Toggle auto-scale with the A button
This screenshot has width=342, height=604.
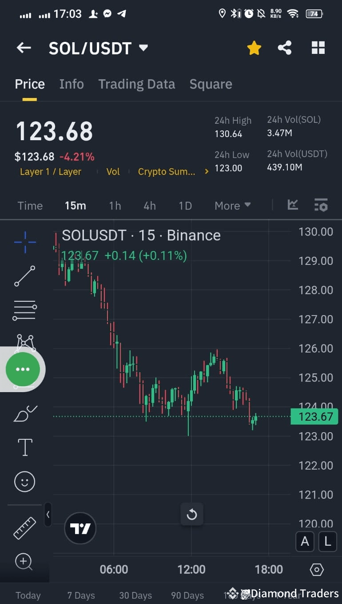click(305, 541)
